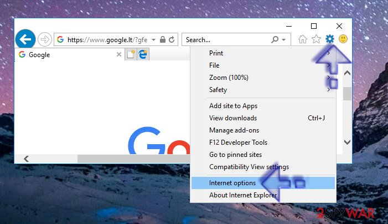This screenshot has width=388, height=224.
Task: Click vertical scrollbar up arrow
Action: (x=347, y=73)
